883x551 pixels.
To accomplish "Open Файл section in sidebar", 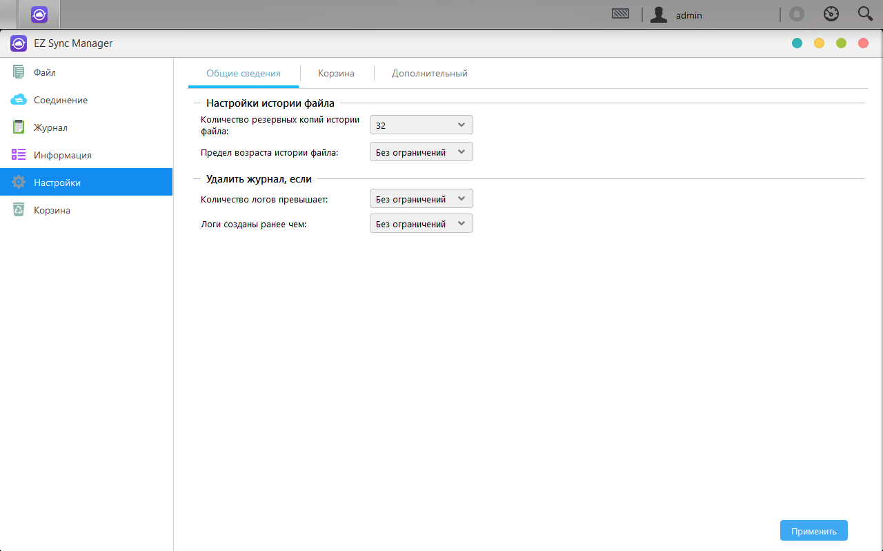I will pyautogui.click(x=86, y=72).
